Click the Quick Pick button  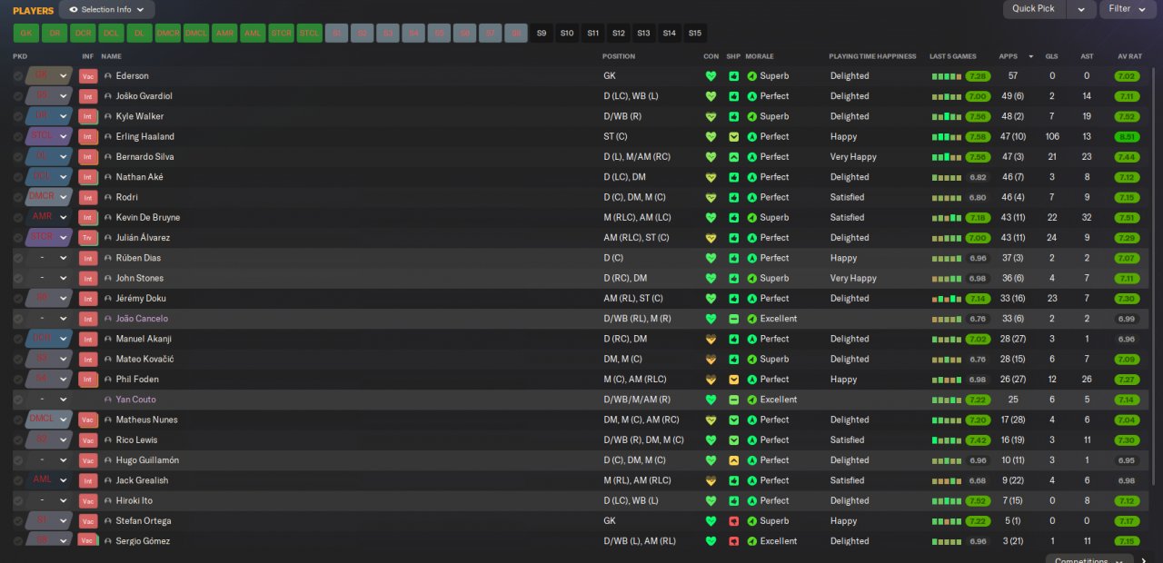(x=1033, y=9)
